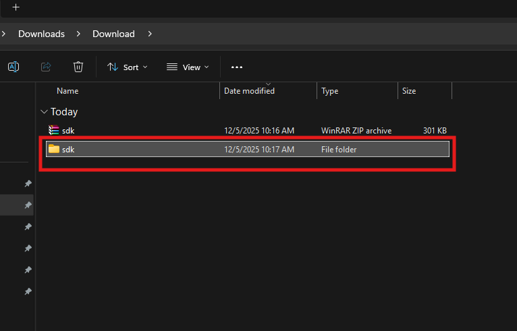The height and width of the screenshot is (331, 517).
Task: Select the sdk WinRAR ZIP archive icon
Action: [54, 130]
